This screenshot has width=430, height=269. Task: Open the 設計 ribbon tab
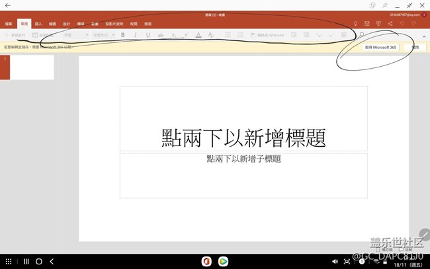pos(67,23)
